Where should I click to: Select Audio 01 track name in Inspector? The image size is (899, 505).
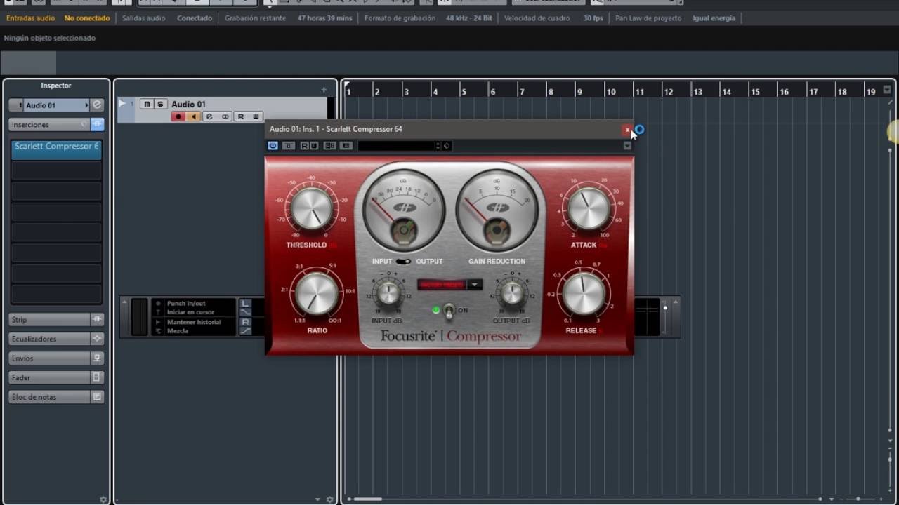pyautogui.click(x=56, y=105)
